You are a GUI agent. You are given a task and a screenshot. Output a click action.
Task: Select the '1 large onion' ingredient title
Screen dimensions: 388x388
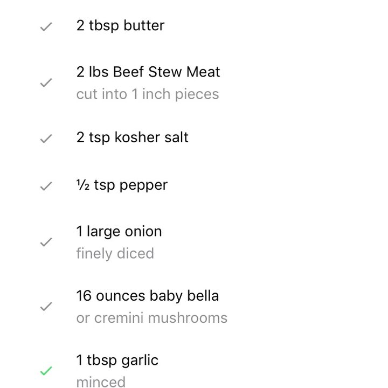(119, 232)
